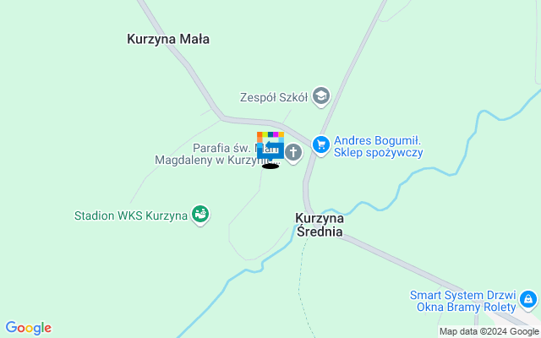Click the Kurzyna Mała place name
Screen dimensions: 541x338
point(168,39)
